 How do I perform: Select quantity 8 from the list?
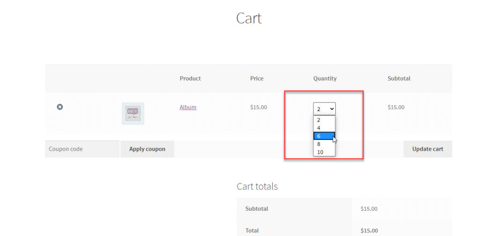tap(325, 144)
